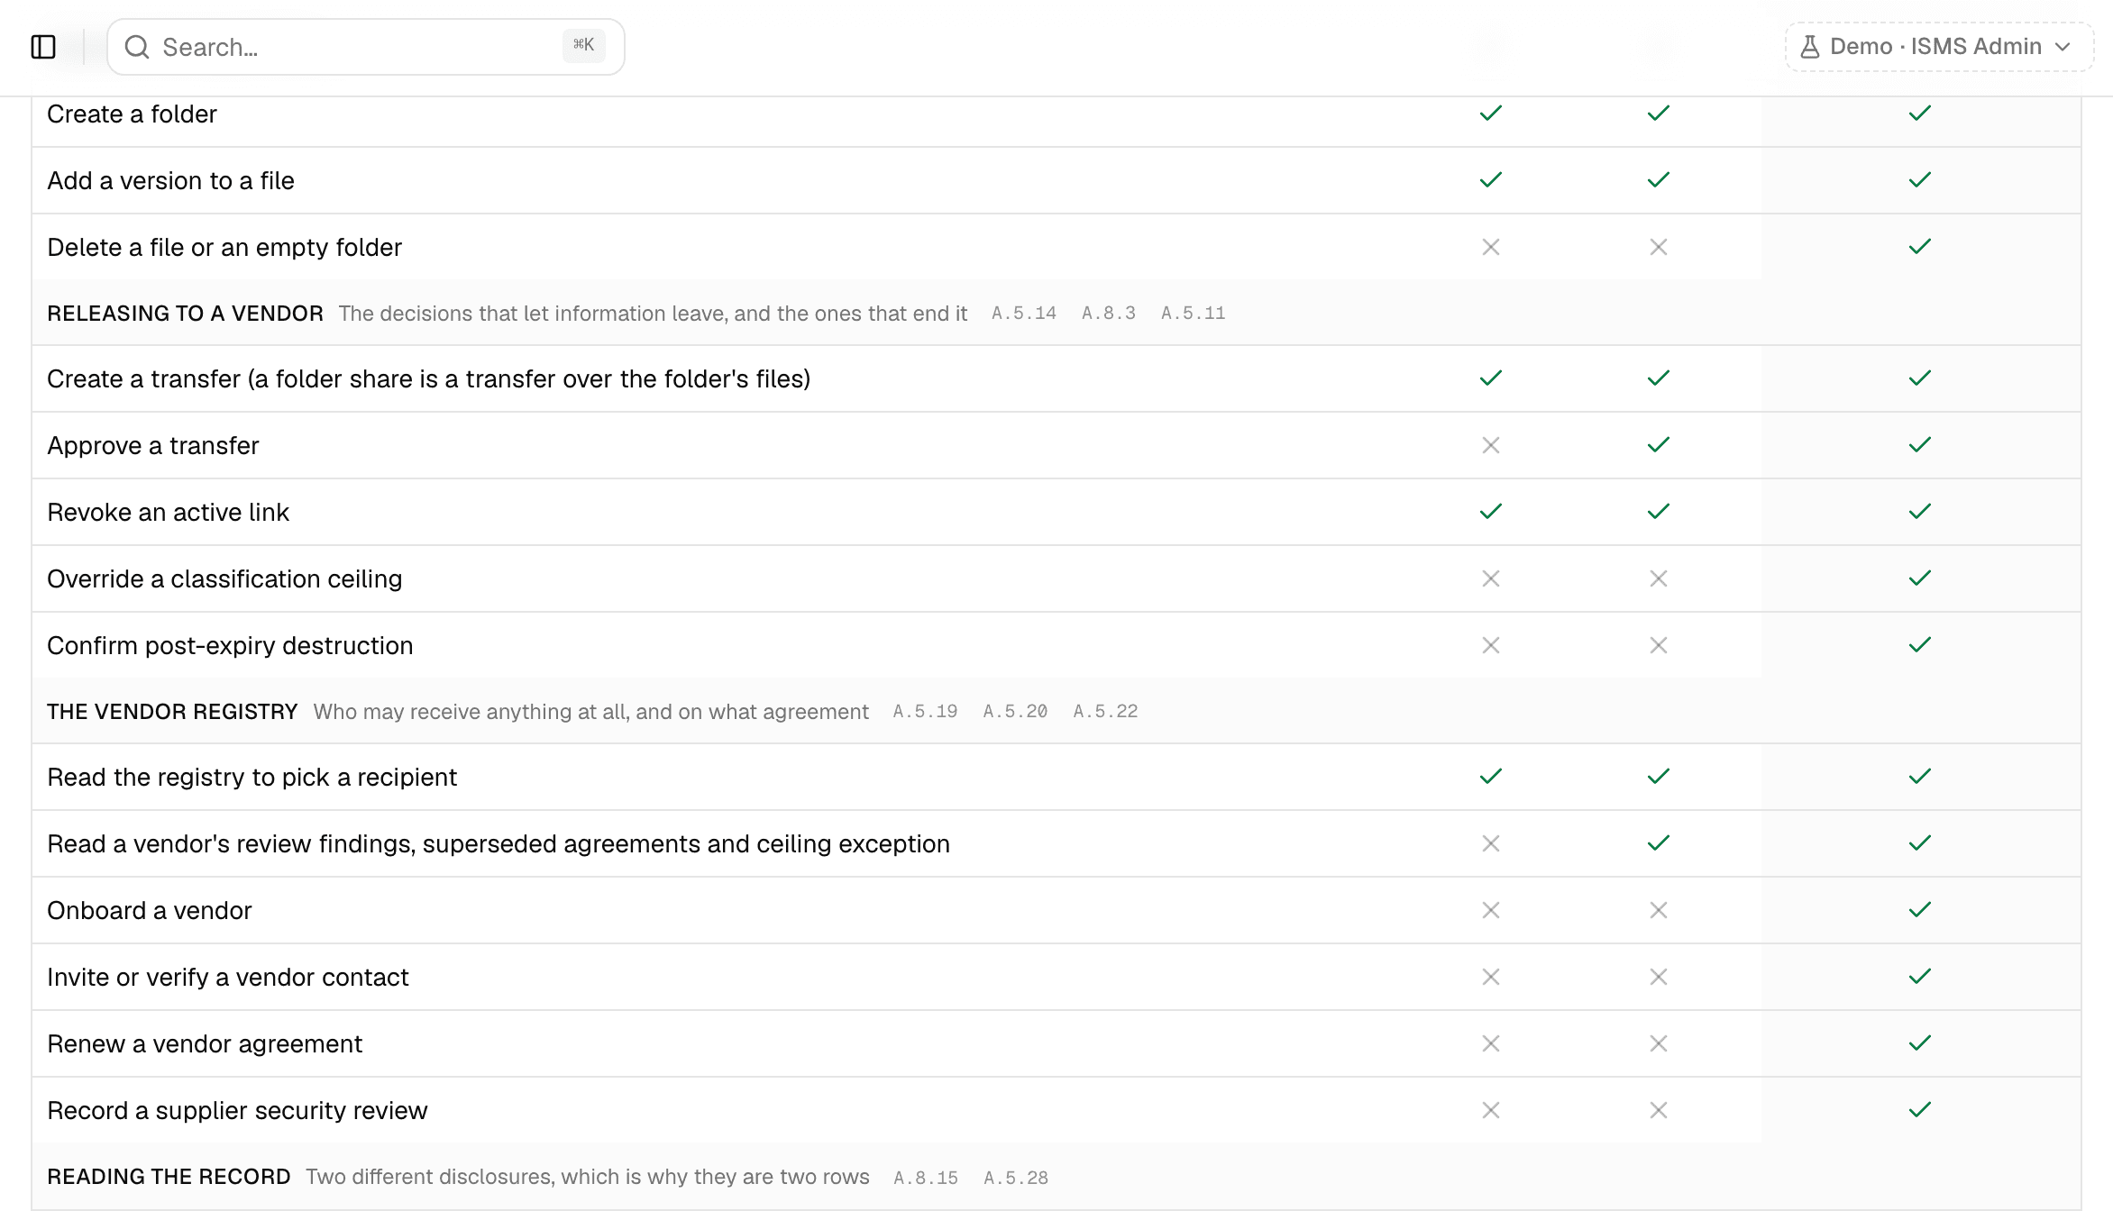Open the Demo · ISMS Admin dropdown
2113x1211 pixels.
[1939, 47]
